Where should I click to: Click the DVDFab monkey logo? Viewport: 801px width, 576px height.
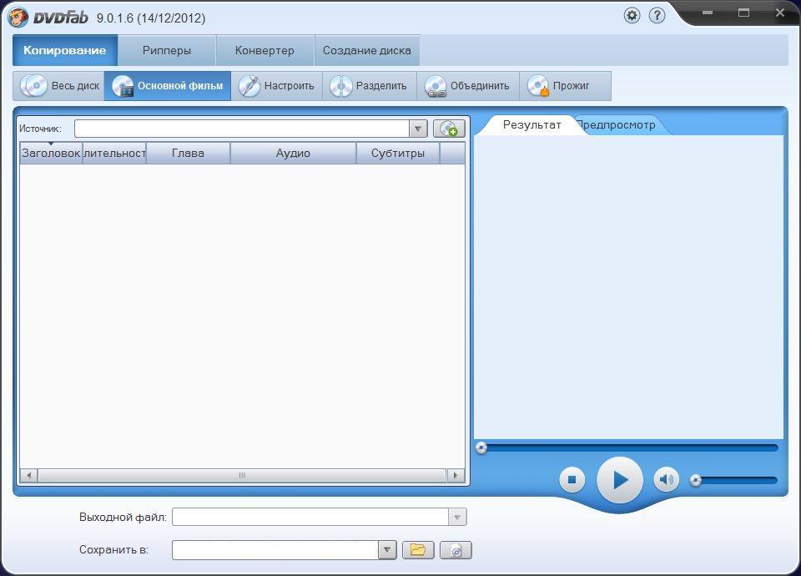[x=18, y=17]
